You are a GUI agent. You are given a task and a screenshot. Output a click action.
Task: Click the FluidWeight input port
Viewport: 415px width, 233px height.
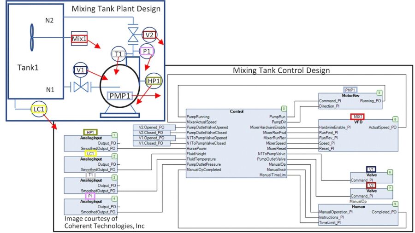(196, 154)
